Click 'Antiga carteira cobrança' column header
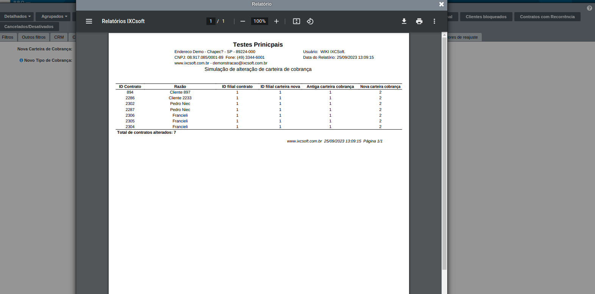This screenshot has height=294, width=595. point(330,87)
